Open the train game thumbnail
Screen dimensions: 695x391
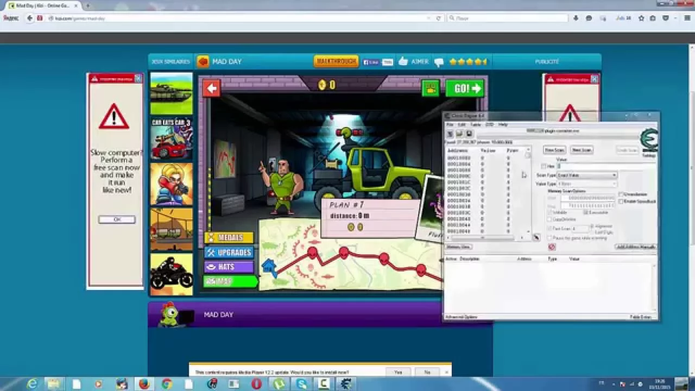(172, 229)
